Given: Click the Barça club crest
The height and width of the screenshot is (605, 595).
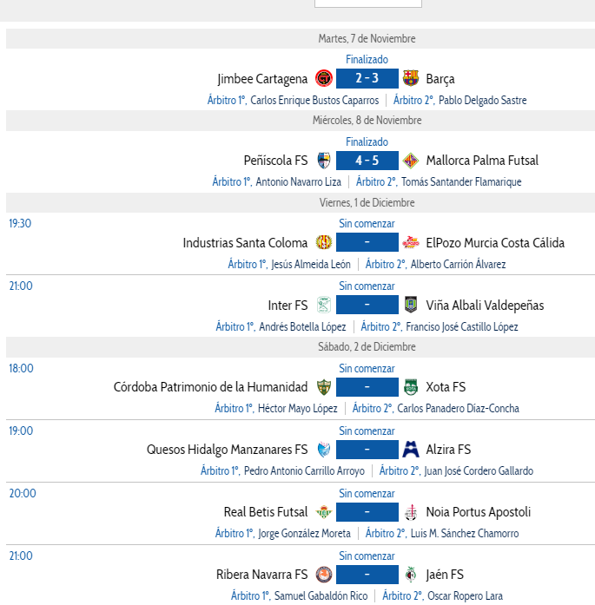Looking at the screenshot, I should (x=411, y=78).
